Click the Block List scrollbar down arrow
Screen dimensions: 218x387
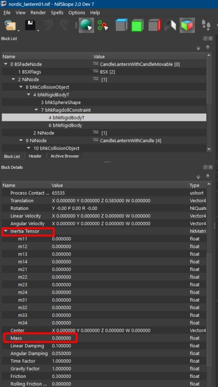(x=209, y=149)
